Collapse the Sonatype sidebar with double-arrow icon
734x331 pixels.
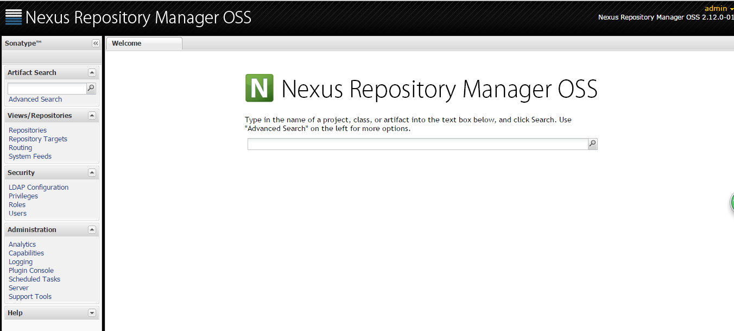pyautogui.click(x=96, y=43)
